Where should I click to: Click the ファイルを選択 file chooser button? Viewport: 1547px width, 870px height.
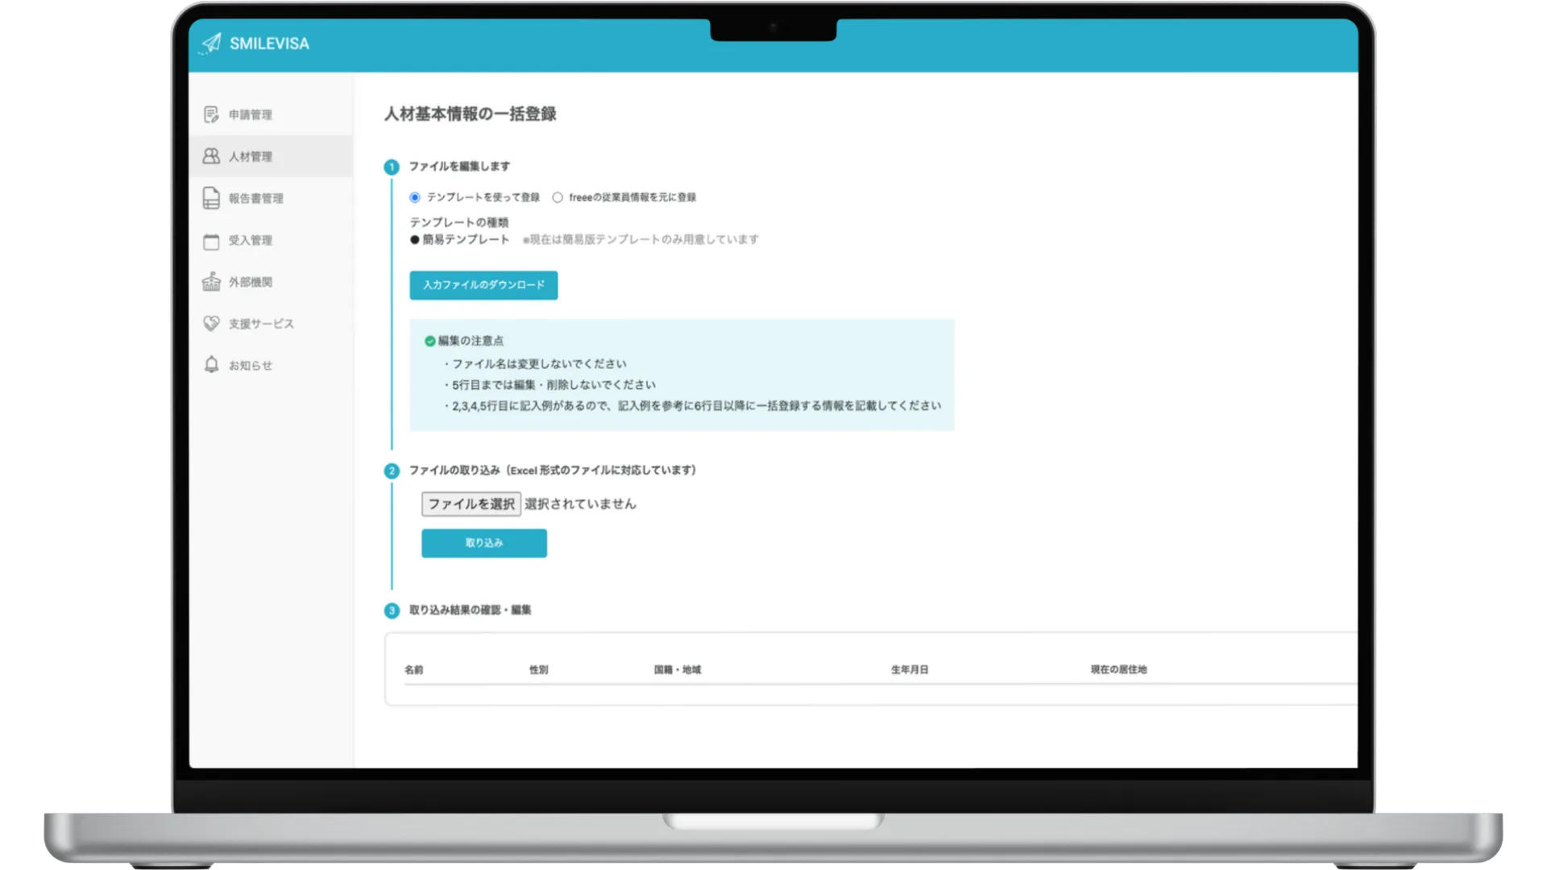point(471,504)
